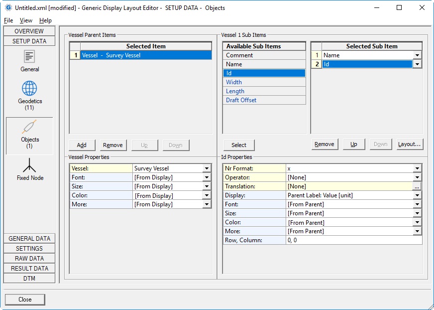The height and width of the screenshot is (310, 434).
Task: Click the Add button under Vessel Parent Items
Action: point(82,145)
